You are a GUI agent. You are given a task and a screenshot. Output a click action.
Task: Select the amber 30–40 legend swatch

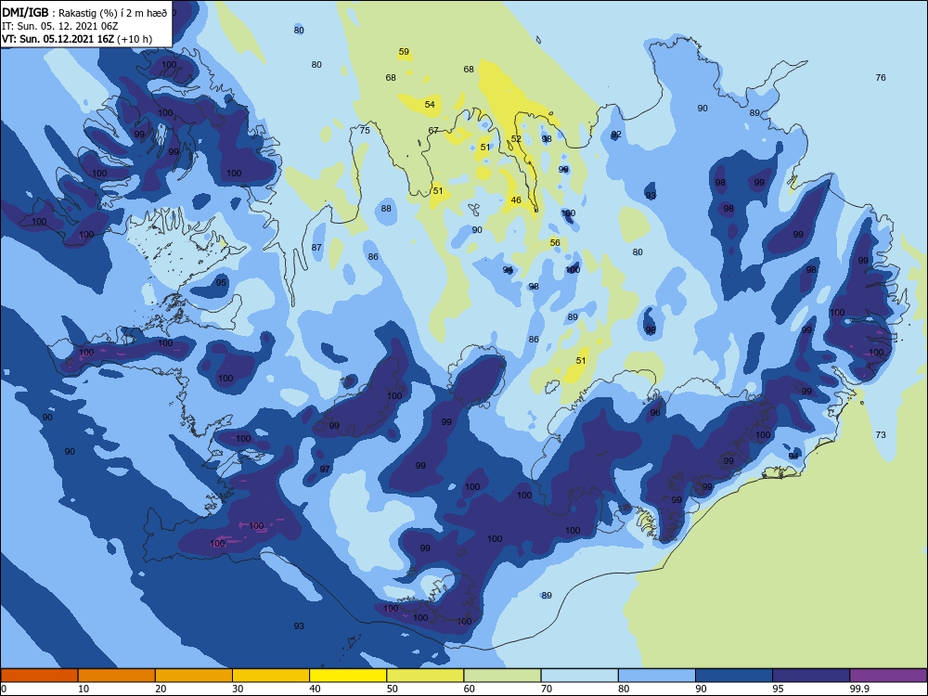(271, 676)
